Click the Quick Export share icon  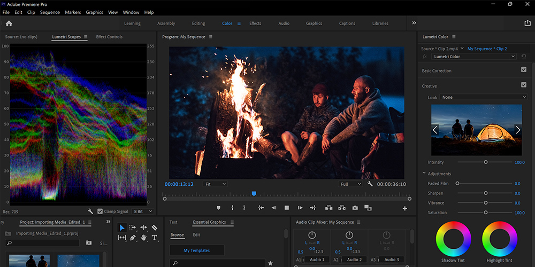point(527,23)
